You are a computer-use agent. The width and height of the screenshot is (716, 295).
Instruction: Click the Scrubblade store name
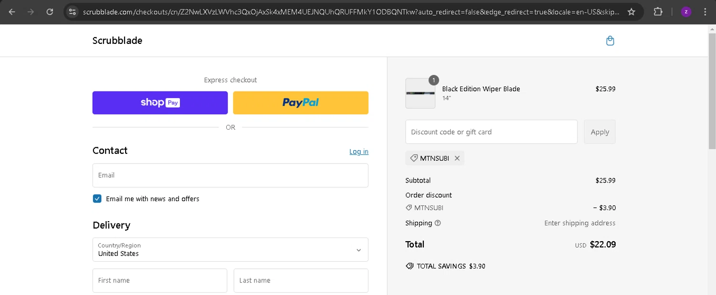click(x=117, y=41)
